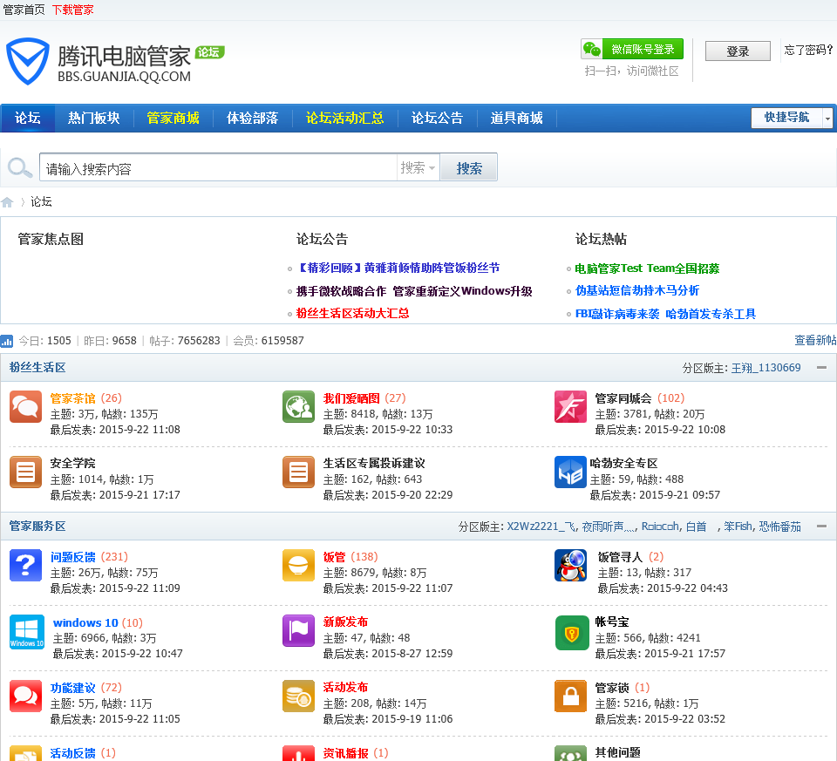The height and width of the screenshot is (761, 837).
Task: Click the 登录 button
Action: (x=738, y=51)
